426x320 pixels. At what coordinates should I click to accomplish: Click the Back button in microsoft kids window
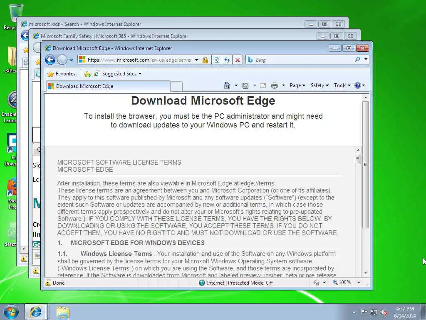click(x=25, y=35)
